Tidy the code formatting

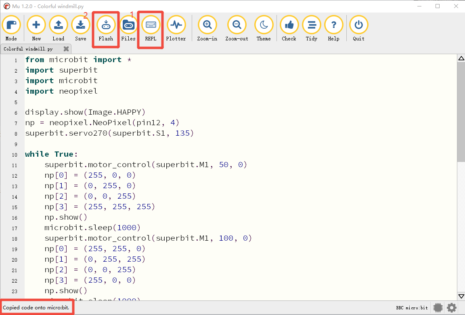coord(311,29)
